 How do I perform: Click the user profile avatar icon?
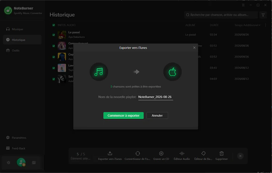click(x=21, y=162)
